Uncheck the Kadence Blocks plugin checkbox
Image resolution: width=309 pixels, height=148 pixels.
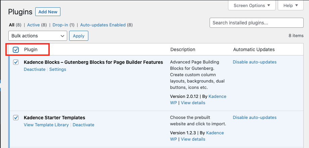click(16, 62)
